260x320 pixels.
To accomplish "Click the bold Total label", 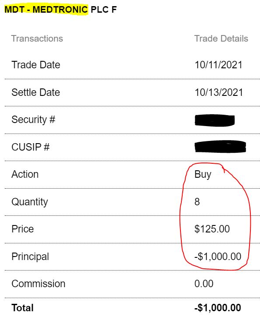I will 23,308.
